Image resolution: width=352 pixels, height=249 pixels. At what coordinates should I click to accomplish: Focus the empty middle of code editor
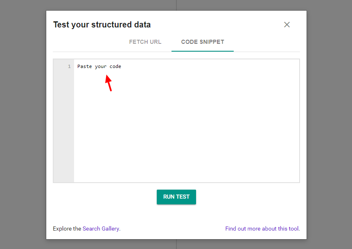(186, 123)
